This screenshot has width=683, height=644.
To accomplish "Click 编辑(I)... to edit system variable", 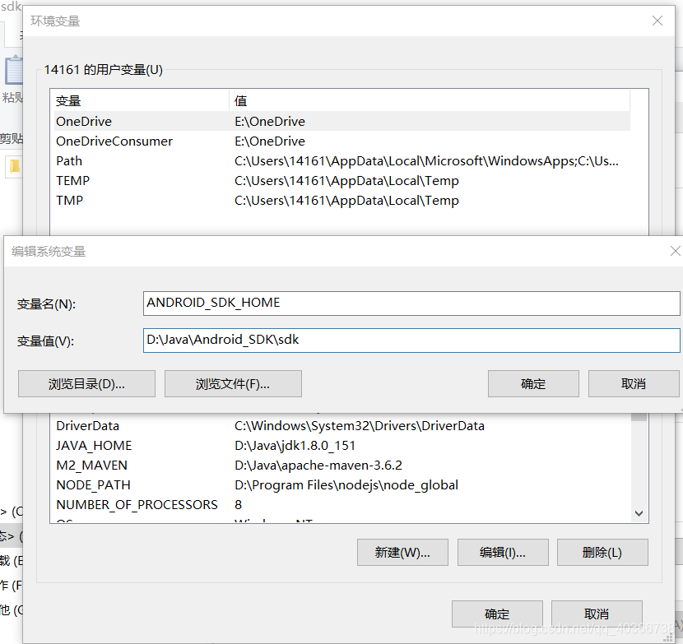I will tap(503, 552).
